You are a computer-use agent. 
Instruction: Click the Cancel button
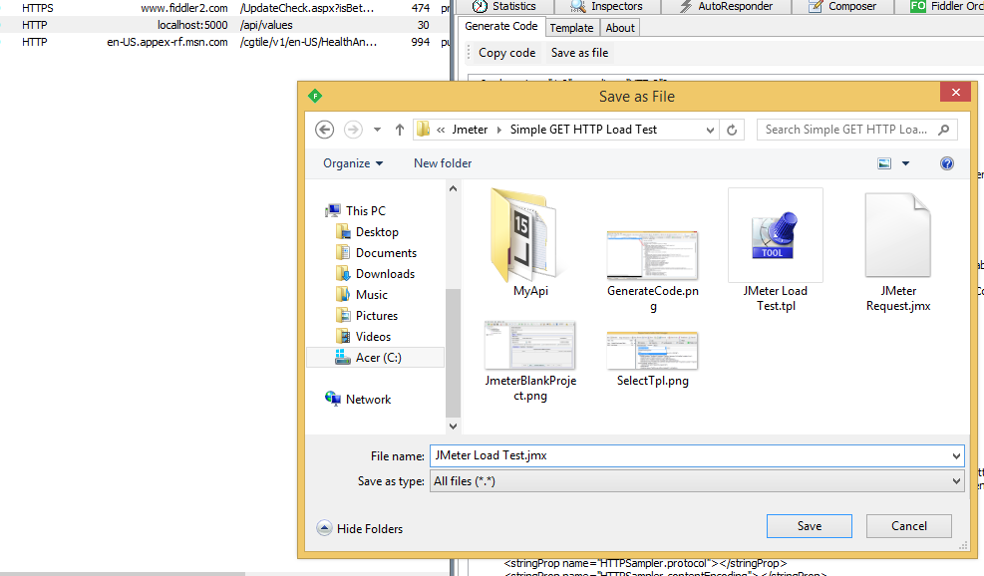908,526
